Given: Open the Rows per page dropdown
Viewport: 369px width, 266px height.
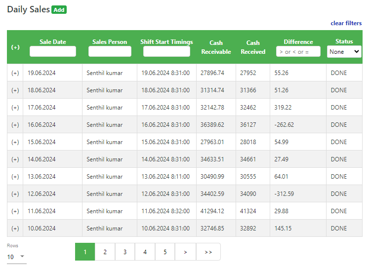Looking at the screenshot, I should pyautogui.click(x=16, y=257).
